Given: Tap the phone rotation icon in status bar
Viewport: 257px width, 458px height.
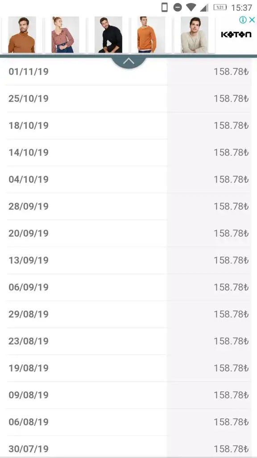Looking at the screenshot, I should 165,7.
